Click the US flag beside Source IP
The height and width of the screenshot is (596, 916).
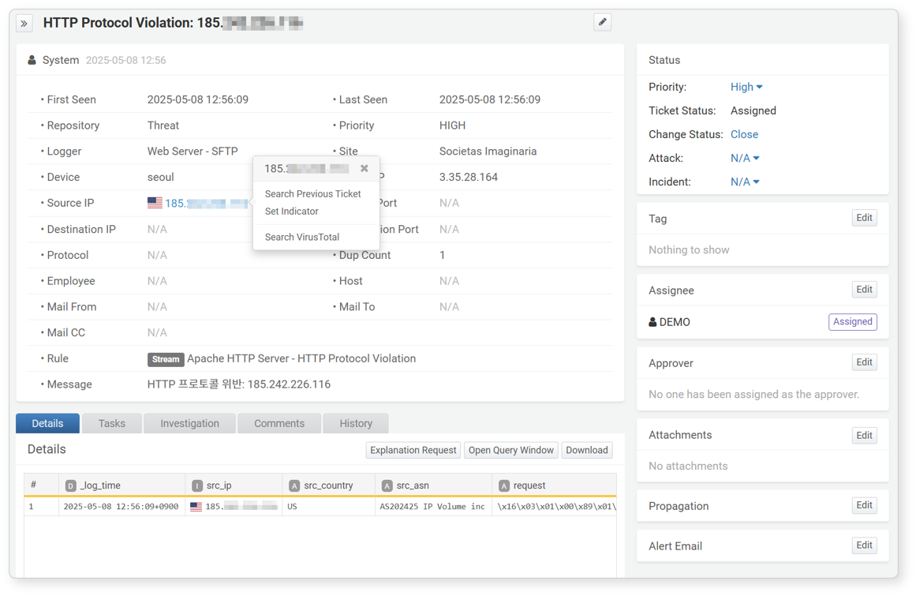[155, 203]
